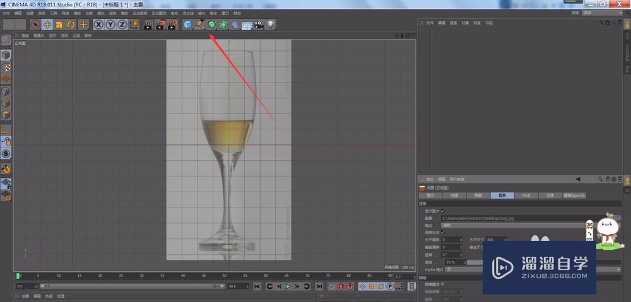Click the last-used tool plus icon
This screenshot has width=631, height=302.
tap(83, 25)
